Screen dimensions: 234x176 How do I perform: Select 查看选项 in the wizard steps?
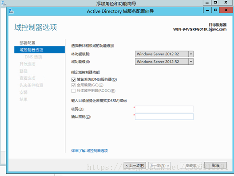click(28, 78)
